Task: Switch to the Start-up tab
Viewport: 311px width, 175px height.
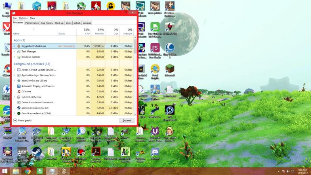Action: click(x=59, y=23)
